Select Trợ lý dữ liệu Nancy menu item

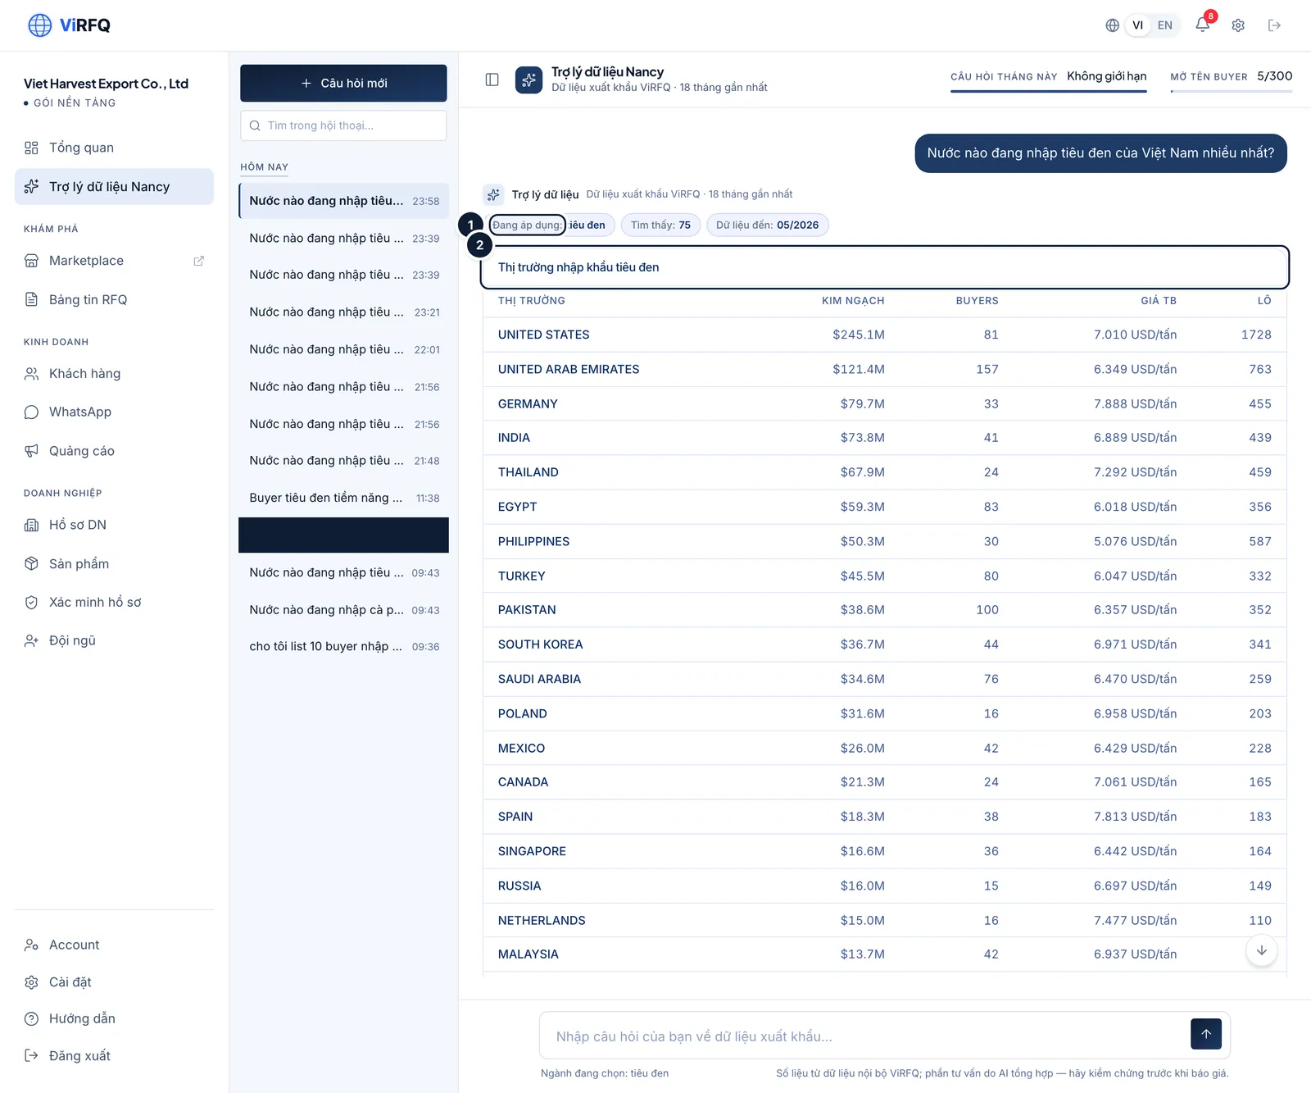click(x=114, y=187)
